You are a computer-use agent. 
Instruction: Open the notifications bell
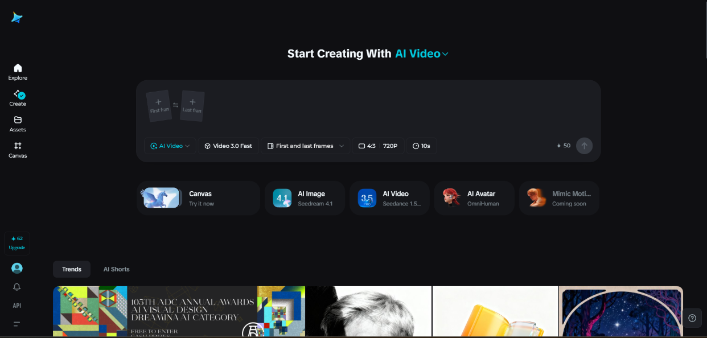coord(17,287)
